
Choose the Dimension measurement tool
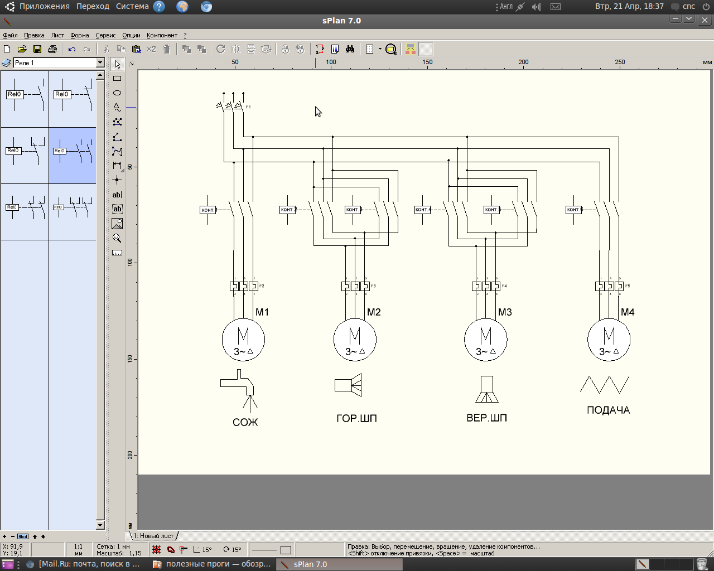tap(117, 166)
